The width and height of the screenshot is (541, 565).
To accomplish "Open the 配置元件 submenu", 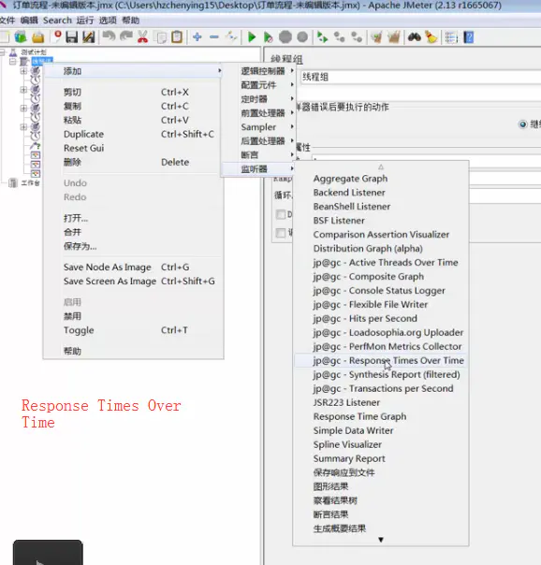I will point(257,85).
